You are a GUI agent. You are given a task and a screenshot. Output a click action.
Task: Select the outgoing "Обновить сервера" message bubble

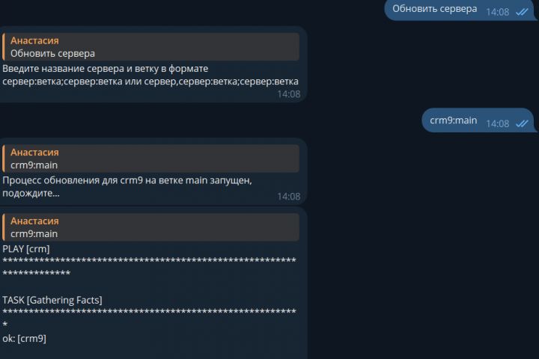[460, 10]
